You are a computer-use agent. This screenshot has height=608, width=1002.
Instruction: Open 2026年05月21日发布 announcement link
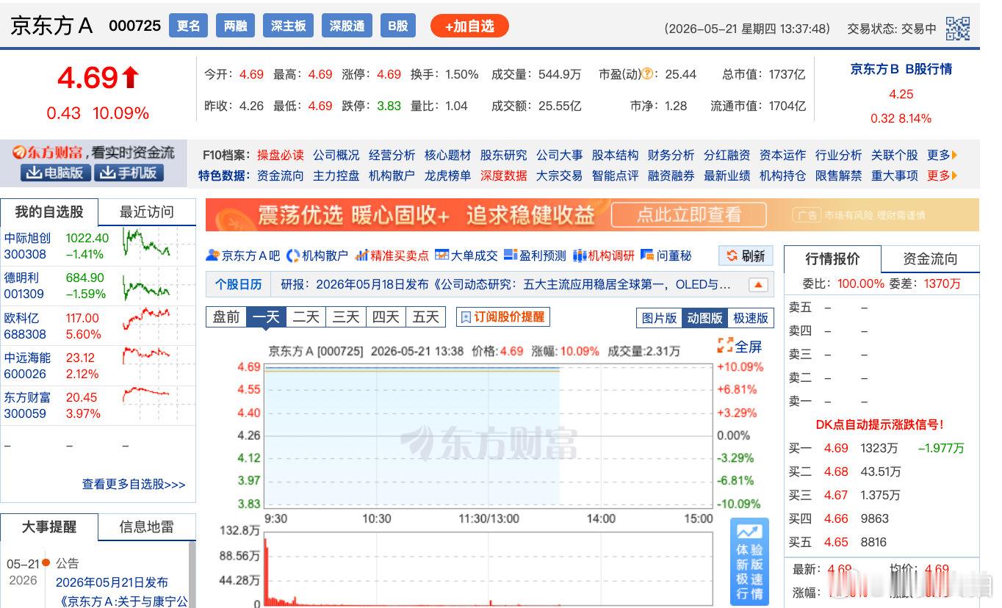112,582
